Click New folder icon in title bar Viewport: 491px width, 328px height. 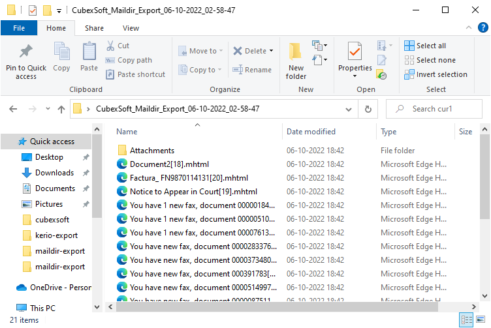point(47,10)
